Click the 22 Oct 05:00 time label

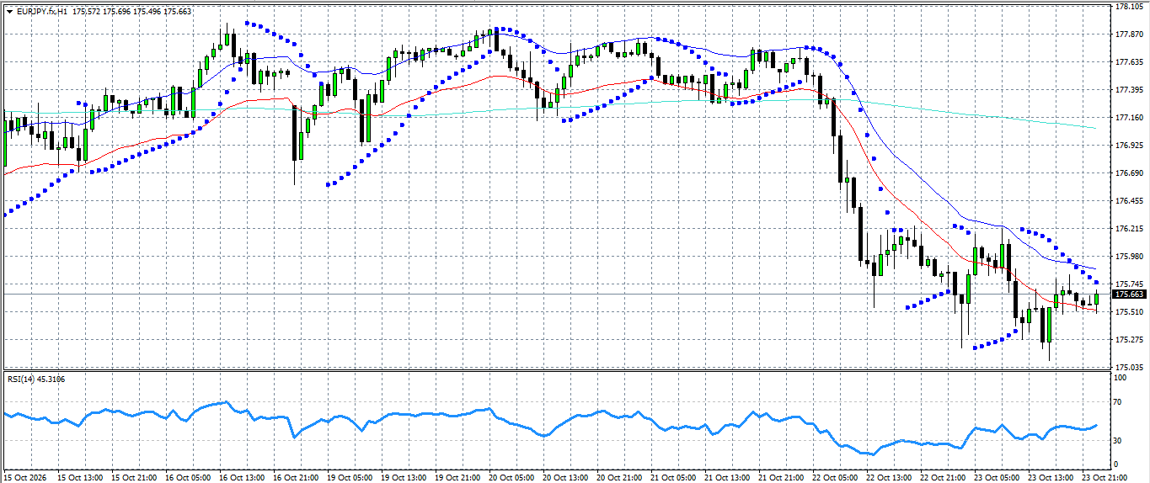coord(837,477)
